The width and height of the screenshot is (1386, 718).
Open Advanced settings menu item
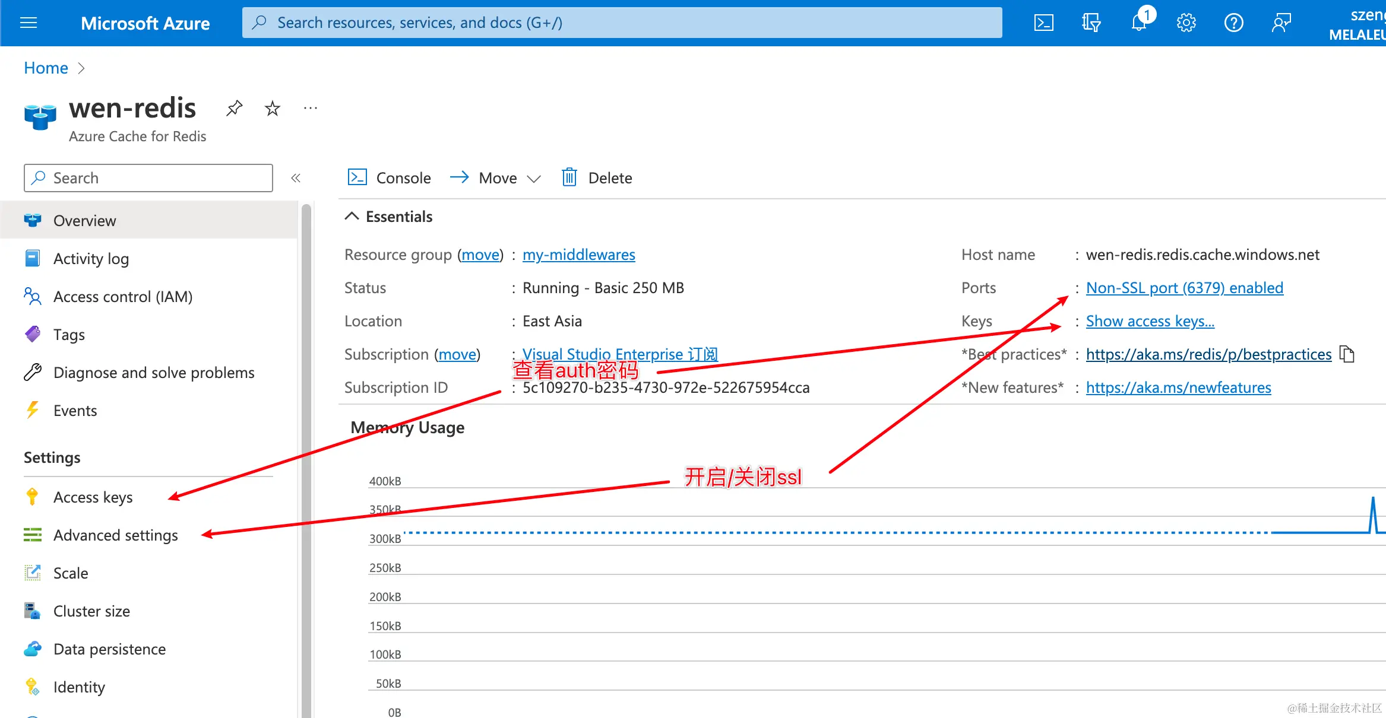click(115, 535)
